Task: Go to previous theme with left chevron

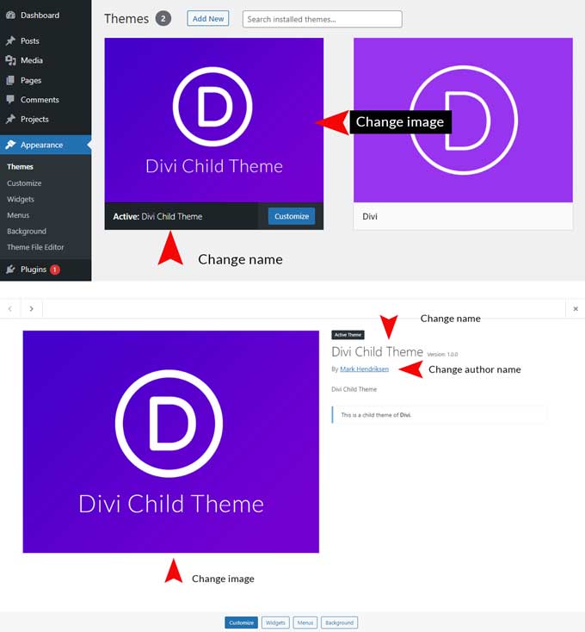Action: coord(10,309)
